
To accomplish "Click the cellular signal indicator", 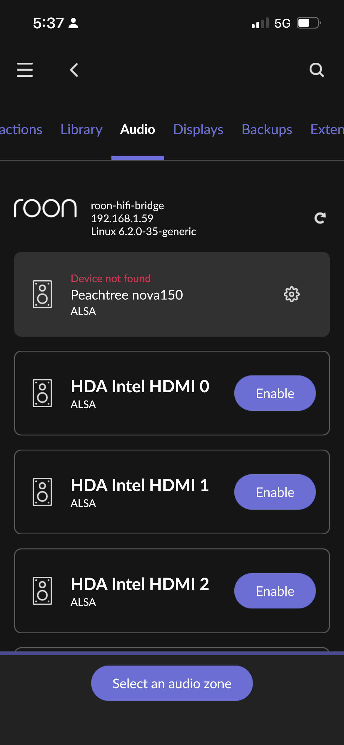I will click(260, 23).
